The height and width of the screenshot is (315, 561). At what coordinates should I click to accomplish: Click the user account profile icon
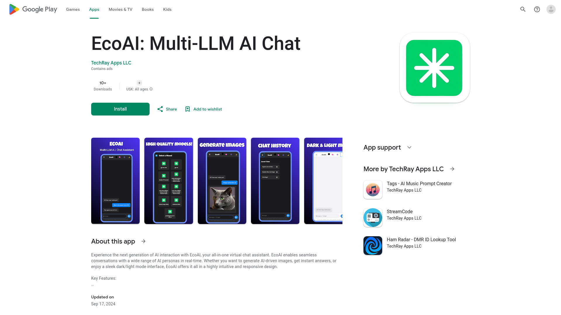[551, 9]
